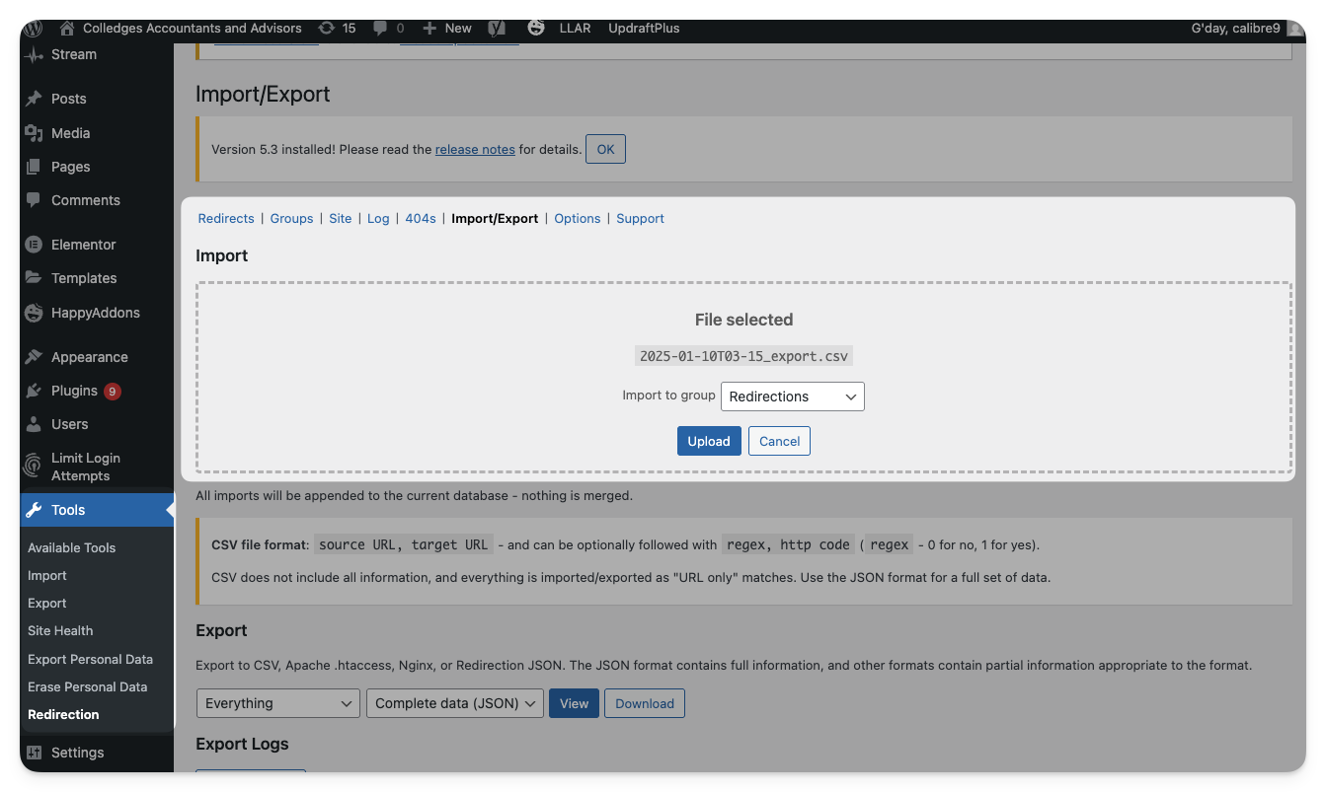The width and height of the screenshot is (1326, 792).
Task: Click the updates icon showing 15
Action: pos(327,28)
